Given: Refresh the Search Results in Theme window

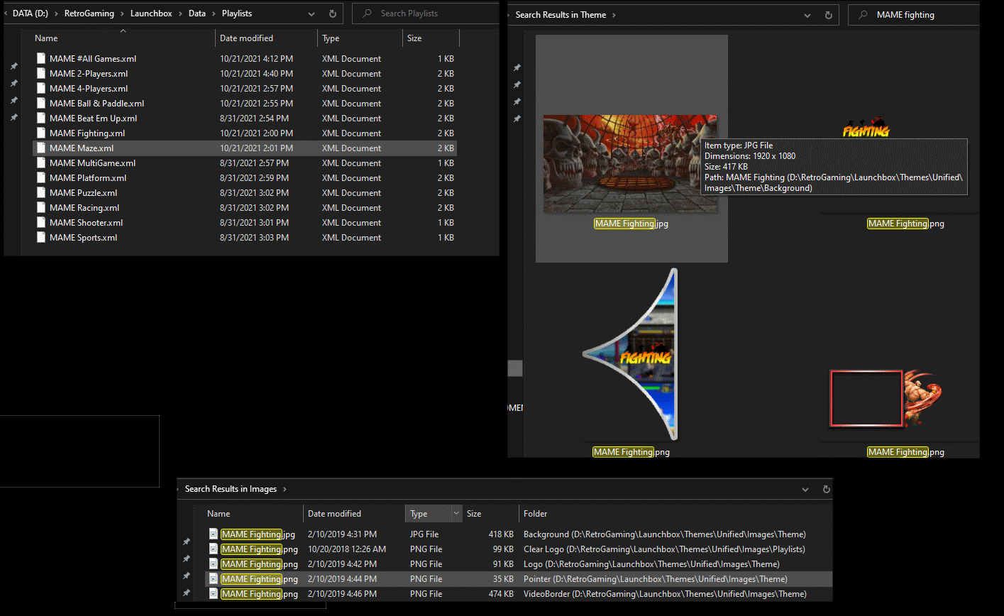Looking at the screenshot, I should point(829,15).
